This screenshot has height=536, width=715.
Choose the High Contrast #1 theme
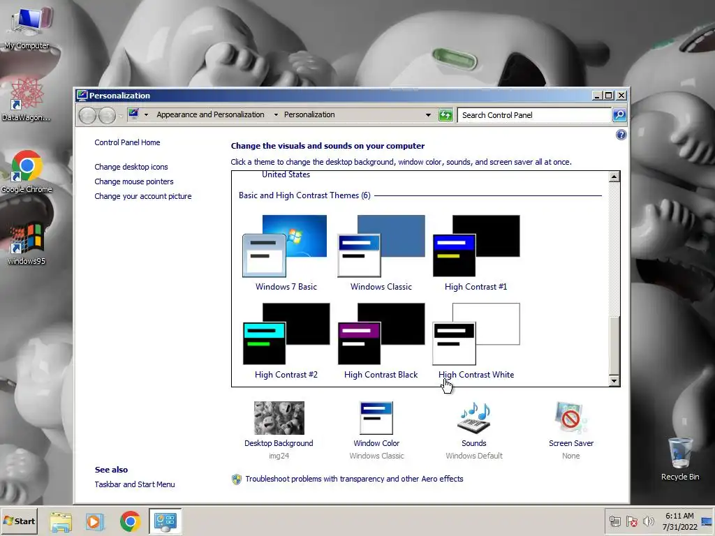[x=476, y=253]
